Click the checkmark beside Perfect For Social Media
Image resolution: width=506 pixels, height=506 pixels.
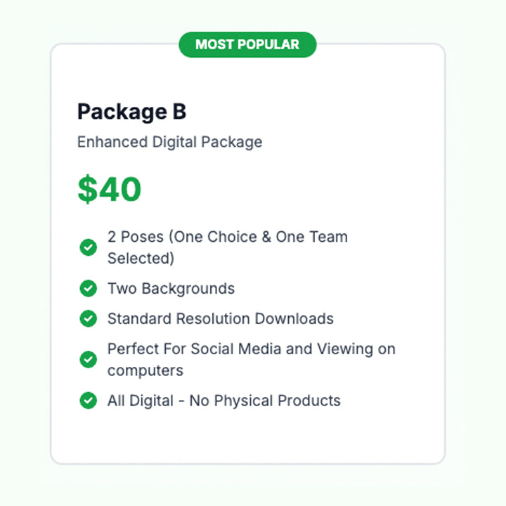[88, 359]
